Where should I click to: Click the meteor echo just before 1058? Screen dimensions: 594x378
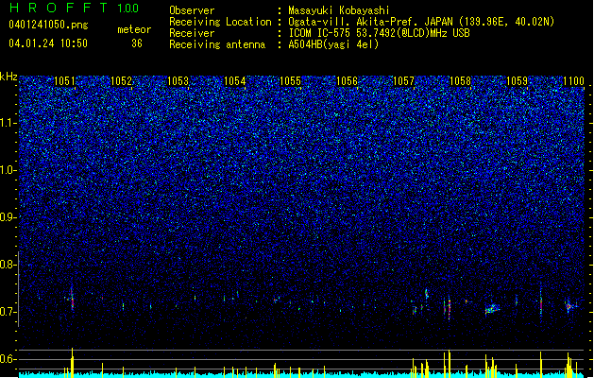tap(450, 308)
